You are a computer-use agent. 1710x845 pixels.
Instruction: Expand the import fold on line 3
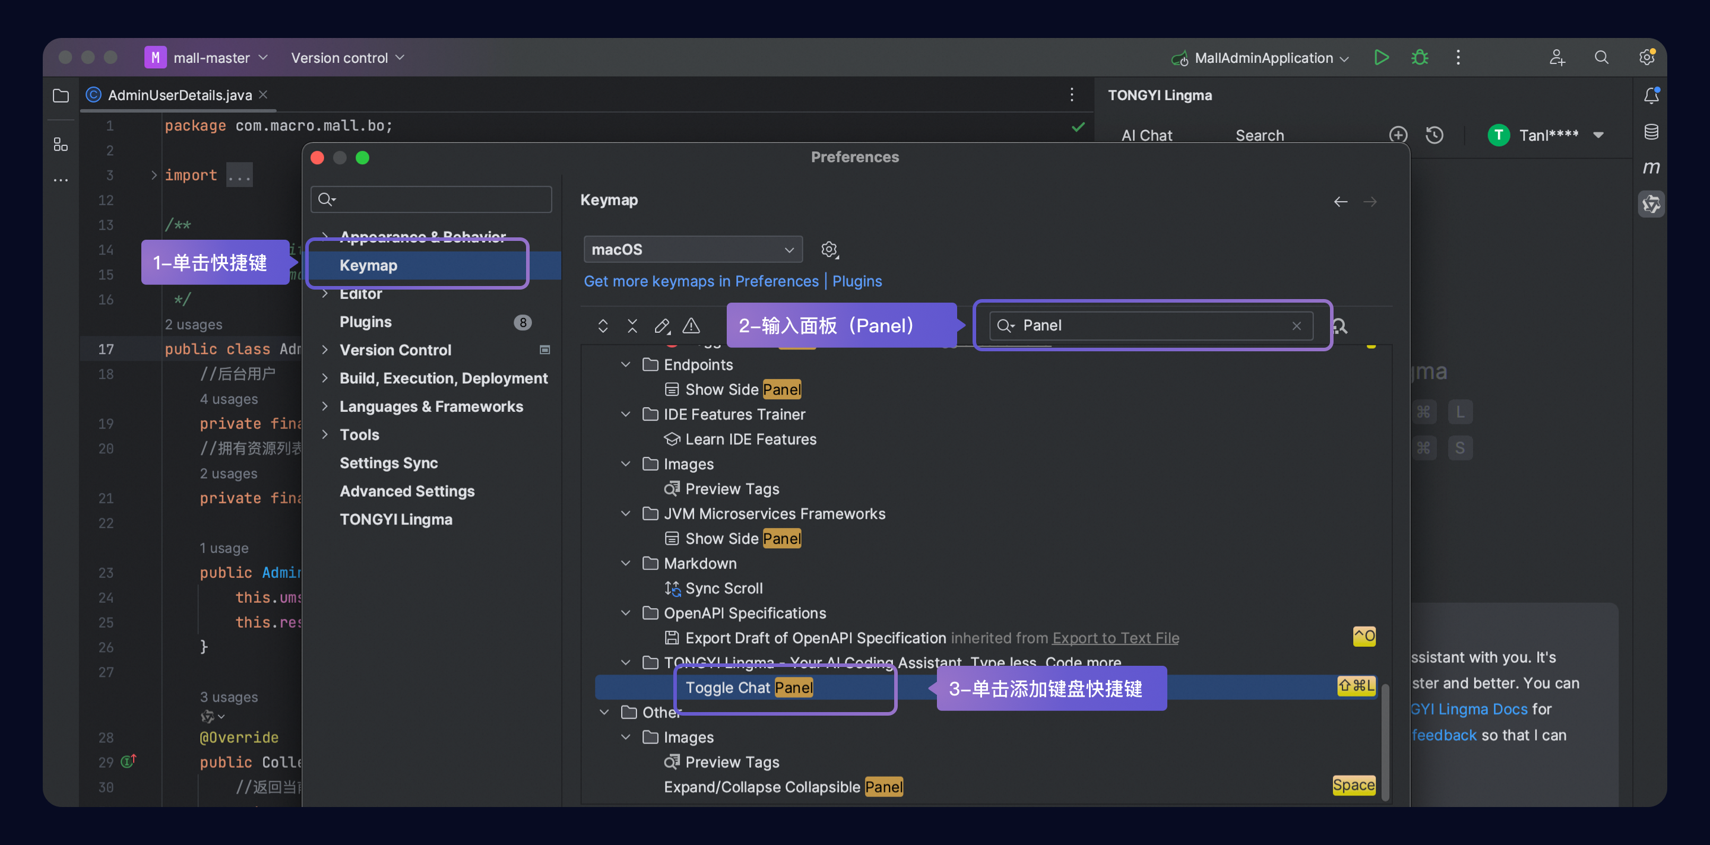(154, 175)
